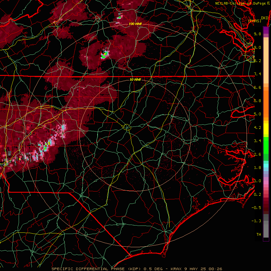Click the [PHAS] units label above color bar
Image resolution: width=271 pixels, height=271 pixels.
(254, 21)
